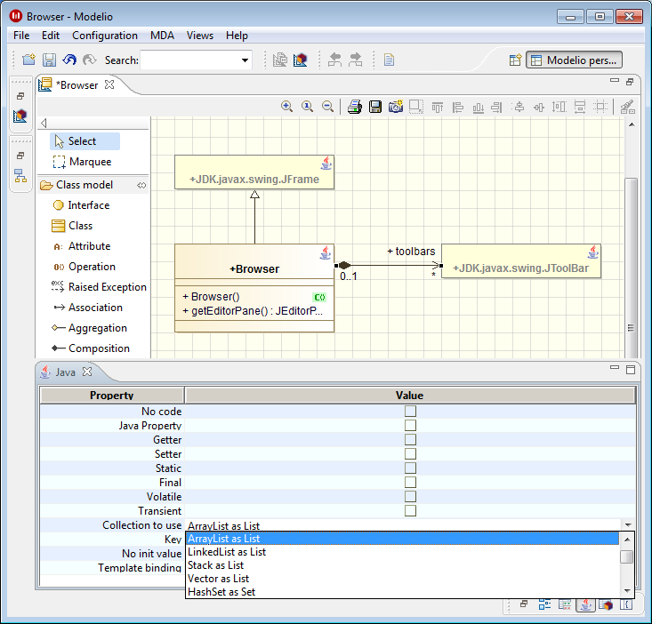Close the Browser diagram tab
This screenshot has height=624, width=652.
pyautogui.click(x=109, y=84)
